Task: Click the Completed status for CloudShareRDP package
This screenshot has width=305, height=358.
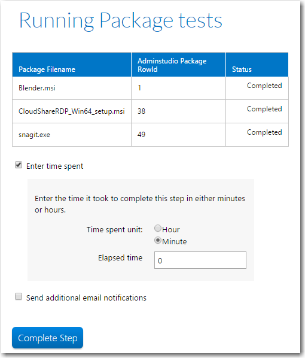Action: pyautogui.click(x=264, y=109)
